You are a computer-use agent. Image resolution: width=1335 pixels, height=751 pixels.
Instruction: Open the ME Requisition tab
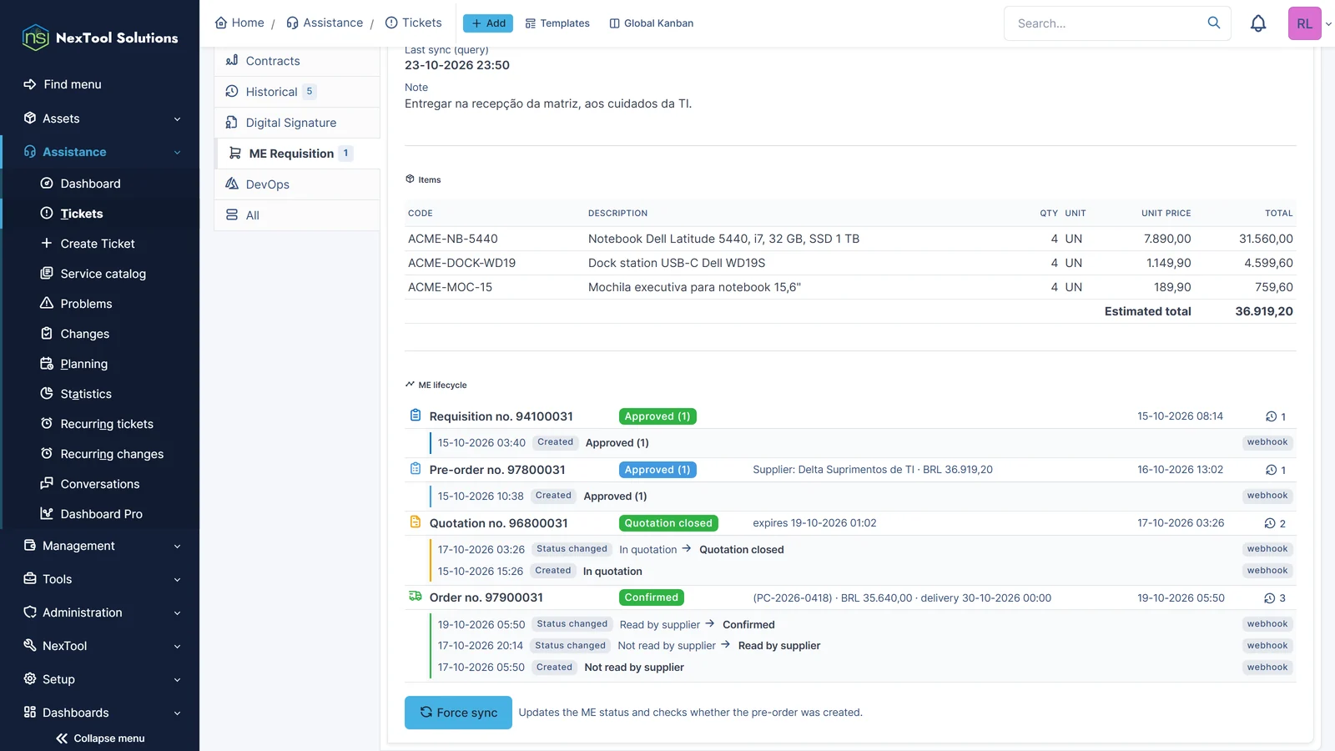click(298, 154)
